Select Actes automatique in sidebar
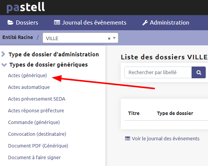This screenshot has height=166, width=208. pyautogui.click(x=29, y=87)
